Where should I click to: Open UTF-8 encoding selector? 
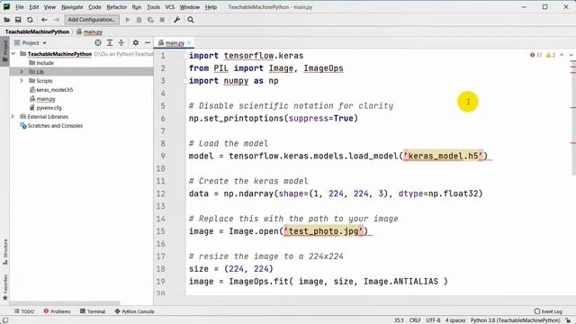[433, 320]
